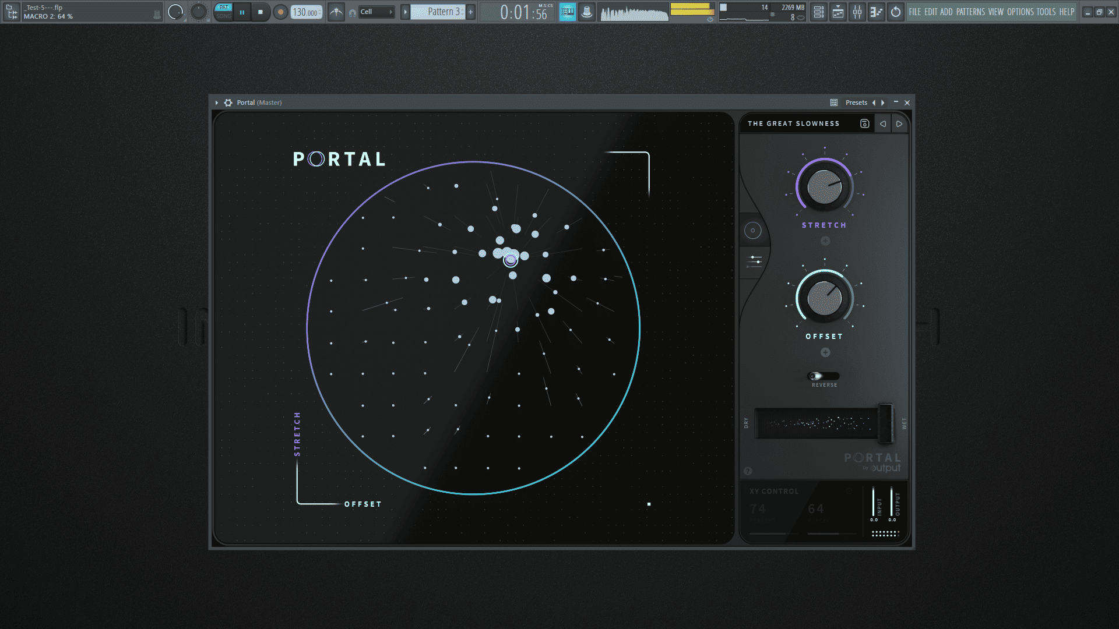1119x629 pixels.
Task: Open THE GREAT SLOWNESS preset browser
Action: click(794, 123)
